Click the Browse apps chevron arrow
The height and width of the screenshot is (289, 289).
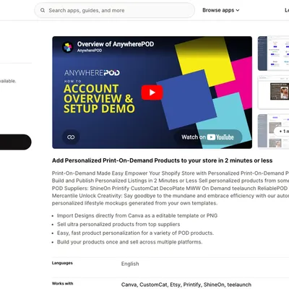click(x=238, y=10)
